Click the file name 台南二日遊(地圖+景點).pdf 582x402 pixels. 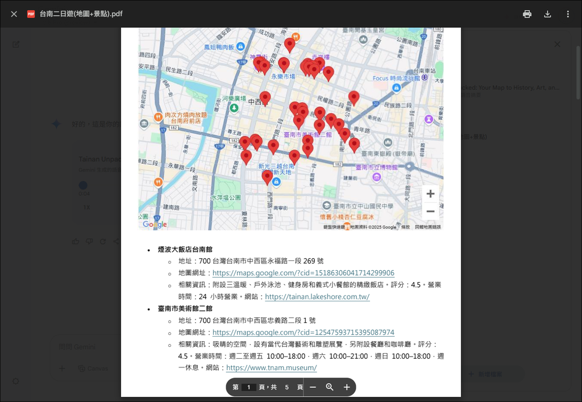pyautogui.click(x=81, y=14)
